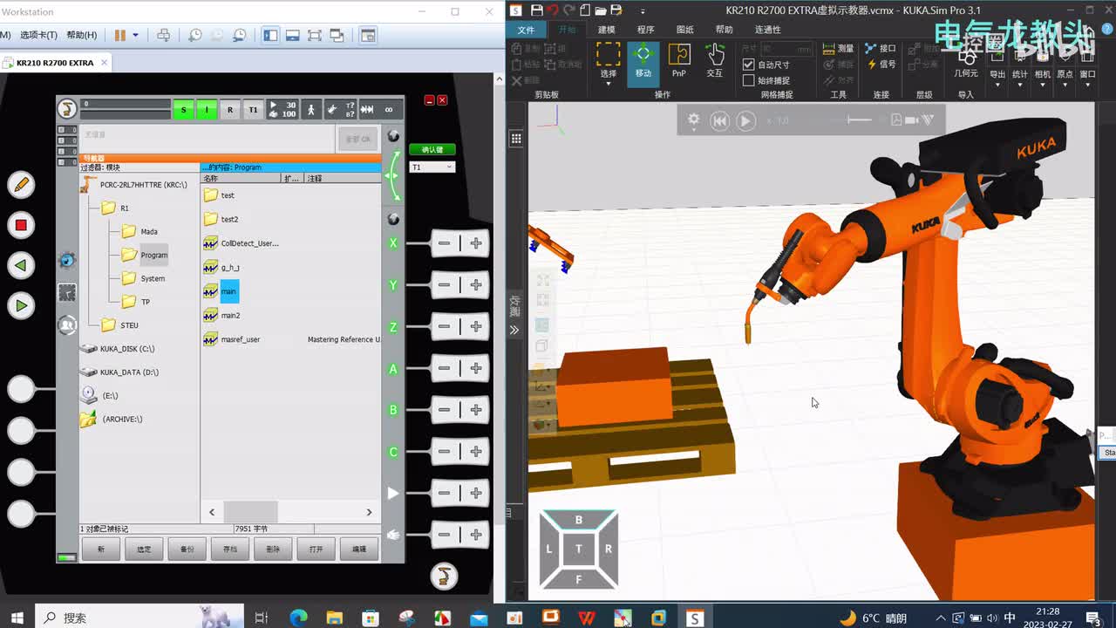The width and height of the screenshot is (1116, 628).
Task: Select the main2 program file
Action: pyautogui.click(x=230, y=316)
